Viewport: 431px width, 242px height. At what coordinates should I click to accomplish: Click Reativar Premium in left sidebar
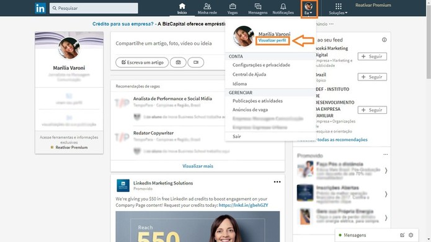pyautogui.click(x=71, y=147)
